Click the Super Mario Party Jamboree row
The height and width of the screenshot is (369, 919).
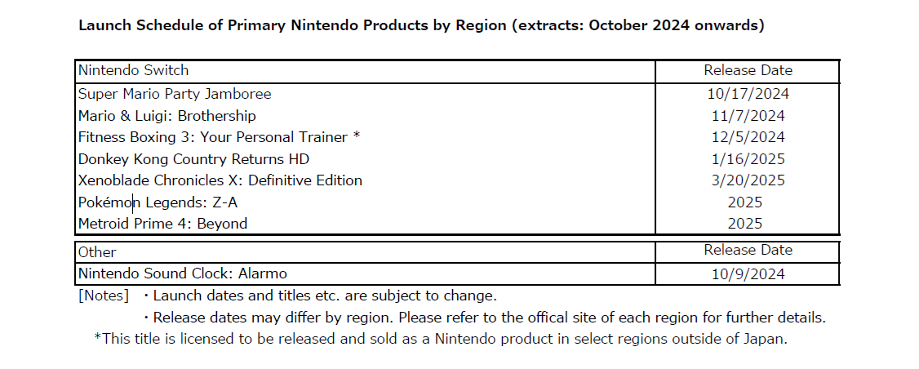[x=175, y=94]
